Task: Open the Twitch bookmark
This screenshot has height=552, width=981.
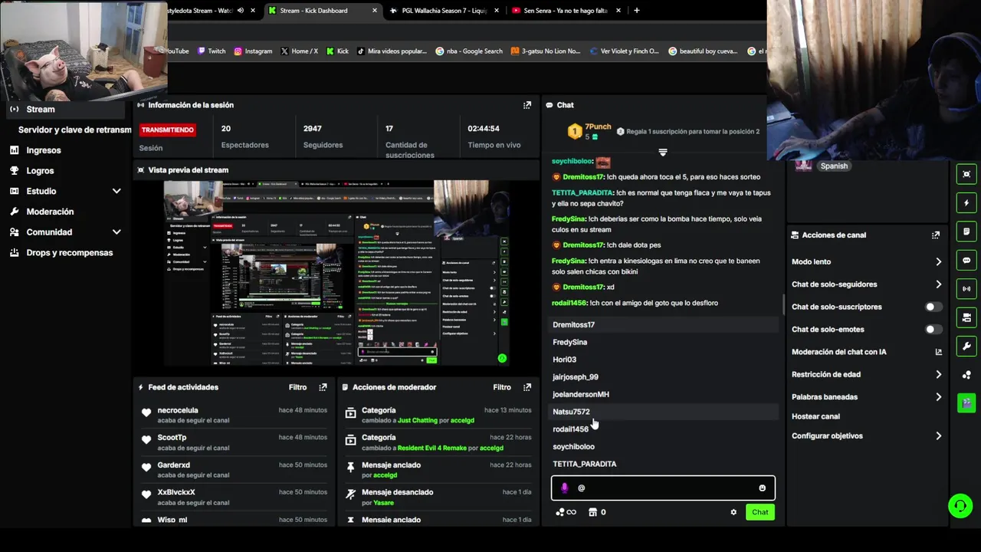Action: (212, 51)
